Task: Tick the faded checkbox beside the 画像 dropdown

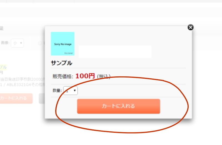Action: click(40, 43)
